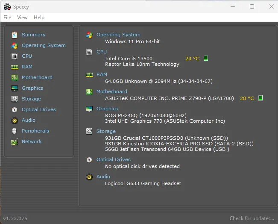Click ASUSTeK PRIME Z790-P motherboard text
This screenshot has height=224, width=278.
(170, 98)
